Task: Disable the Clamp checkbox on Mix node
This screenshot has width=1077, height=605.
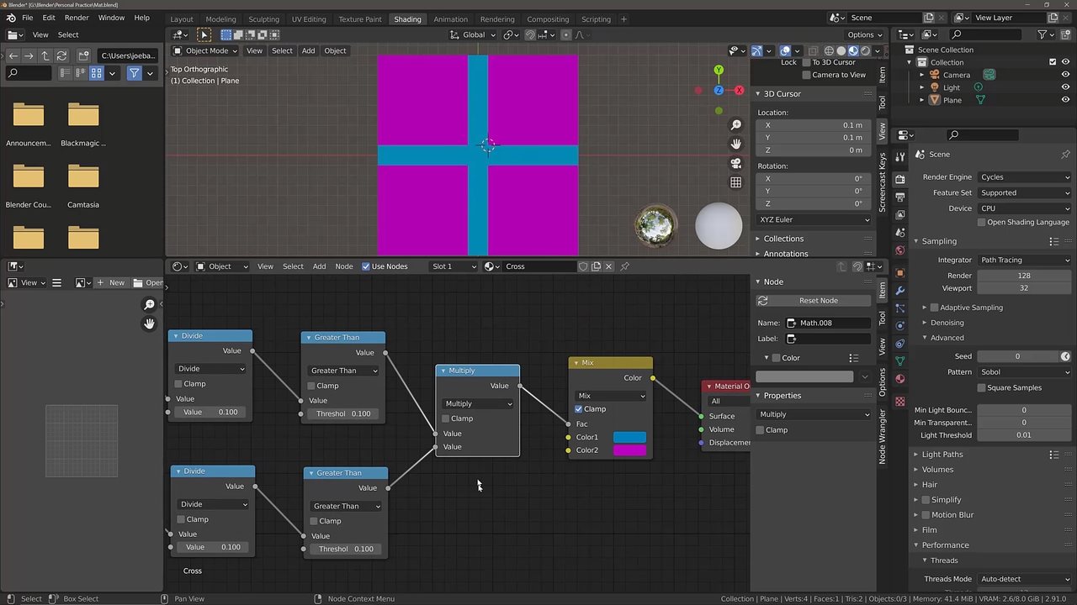Action: (x=579, y=409)
